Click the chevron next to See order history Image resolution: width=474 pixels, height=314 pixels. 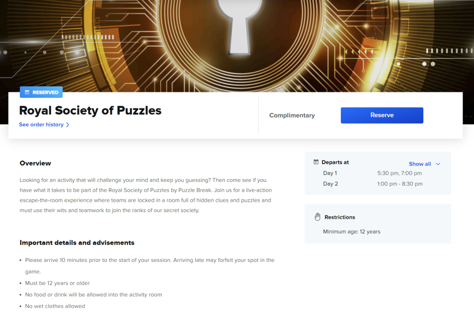(x=67, y=125)
